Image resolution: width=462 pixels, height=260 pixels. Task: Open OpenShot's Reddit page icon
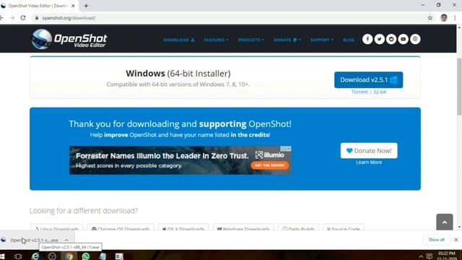pos(391,39)
